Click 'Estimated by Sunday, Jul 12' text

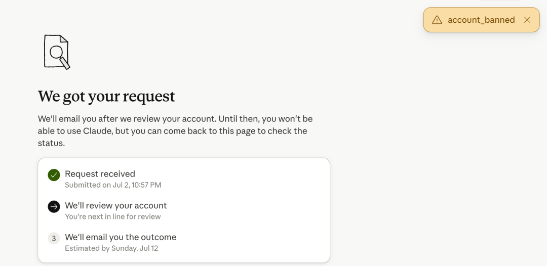(x=111, y=248)
